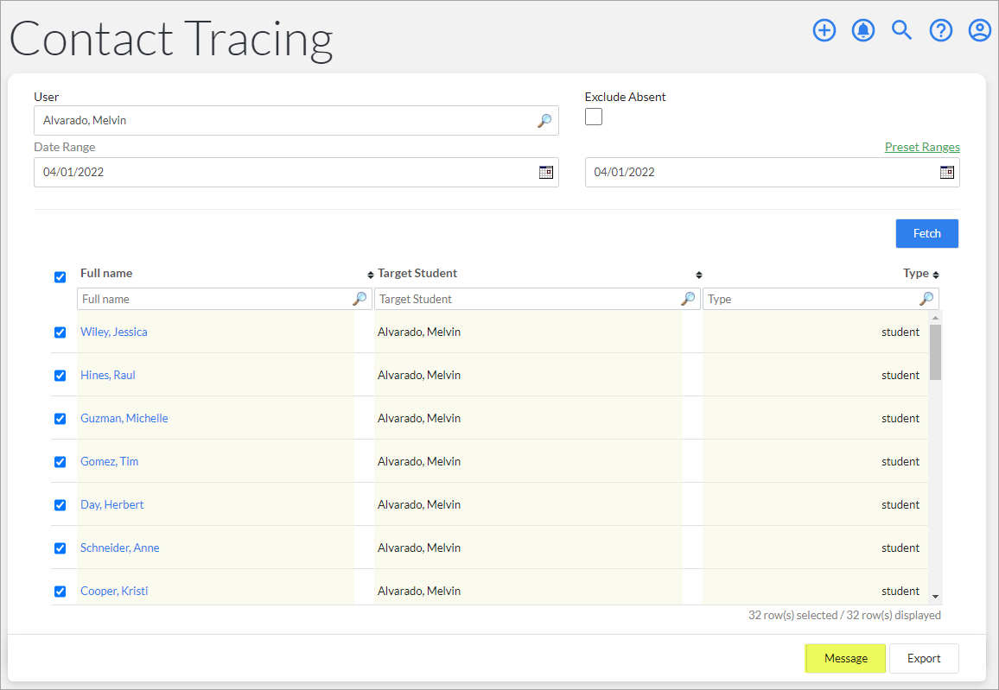Click the Export button
The height and width of the screenshot is (690, 999).
[924, 658]
